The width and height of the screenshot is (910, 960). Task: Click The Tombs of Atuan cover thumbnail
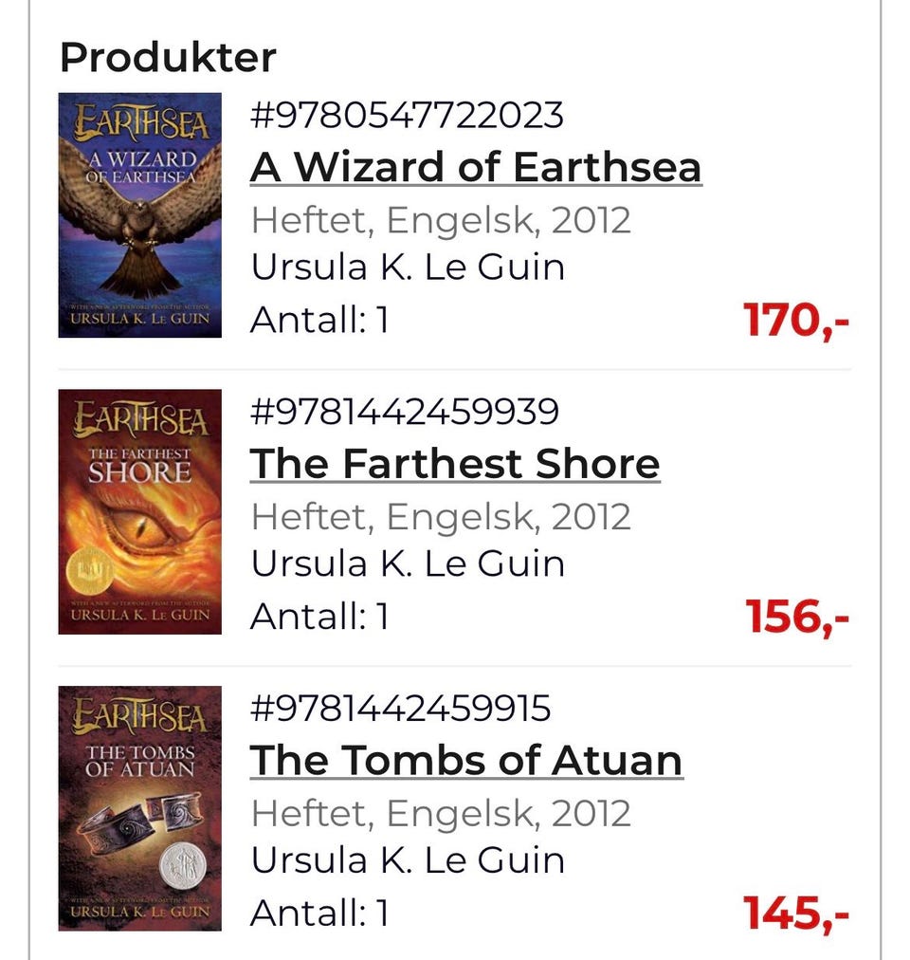point(139,808)
